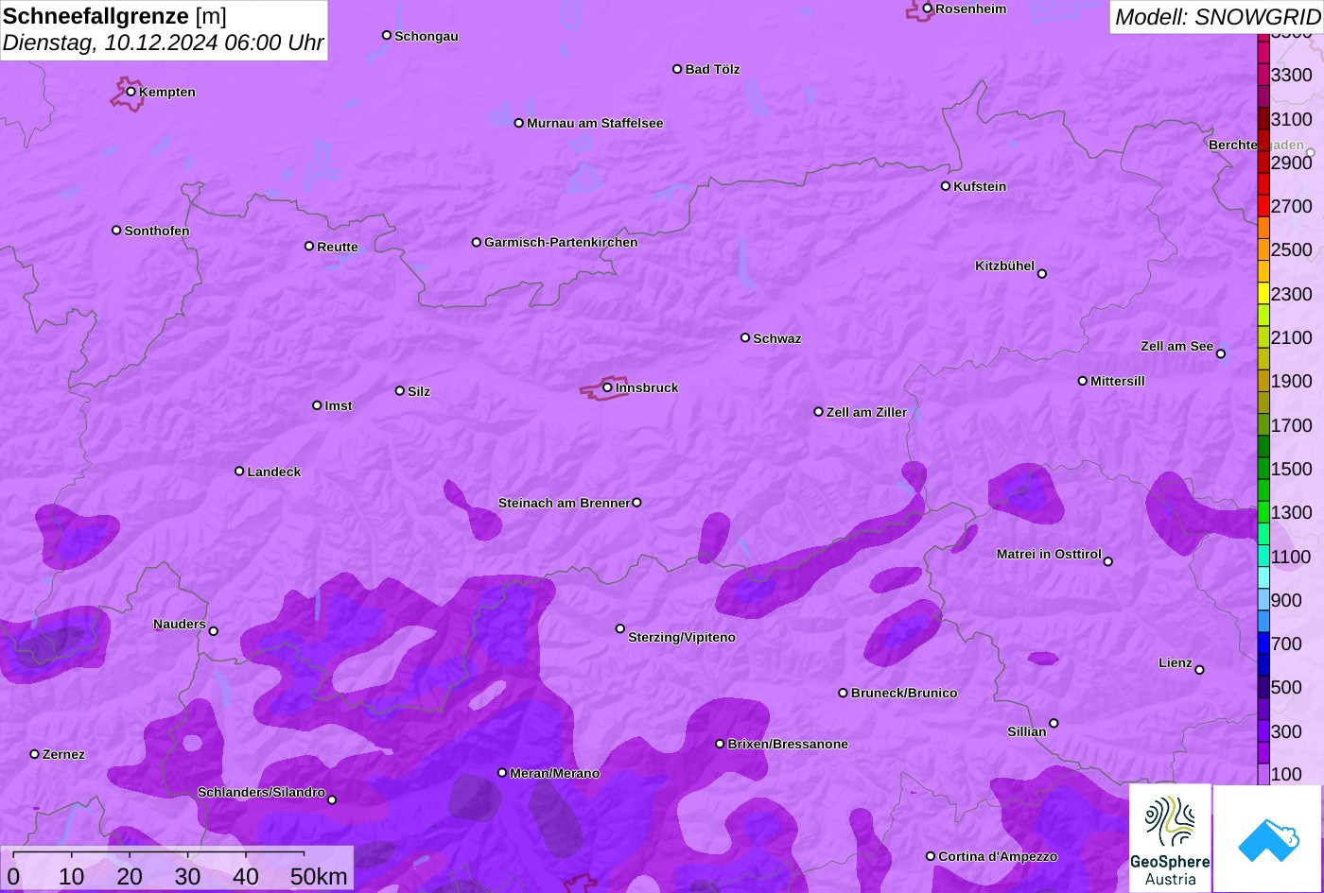Click the Brixen/Bressanone label
This screenshot has width=1324, height=893.
(x=788, y=744)
